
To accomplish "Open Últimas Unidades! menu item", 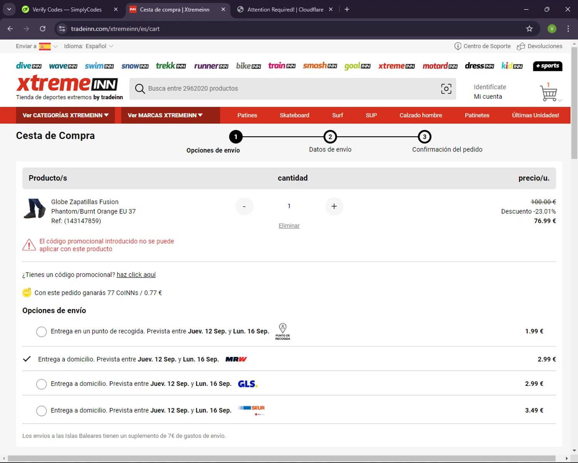I will (535, 115).
